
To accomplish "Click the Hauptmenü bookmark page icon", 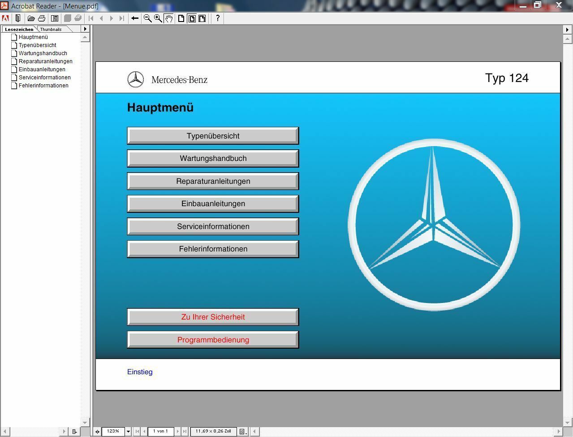I will (14, 37).
